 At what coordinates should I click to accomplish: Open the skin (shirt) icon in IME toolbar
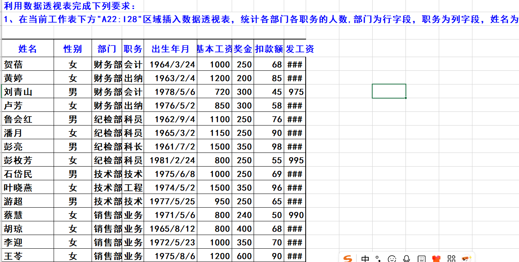coord(436,258)
